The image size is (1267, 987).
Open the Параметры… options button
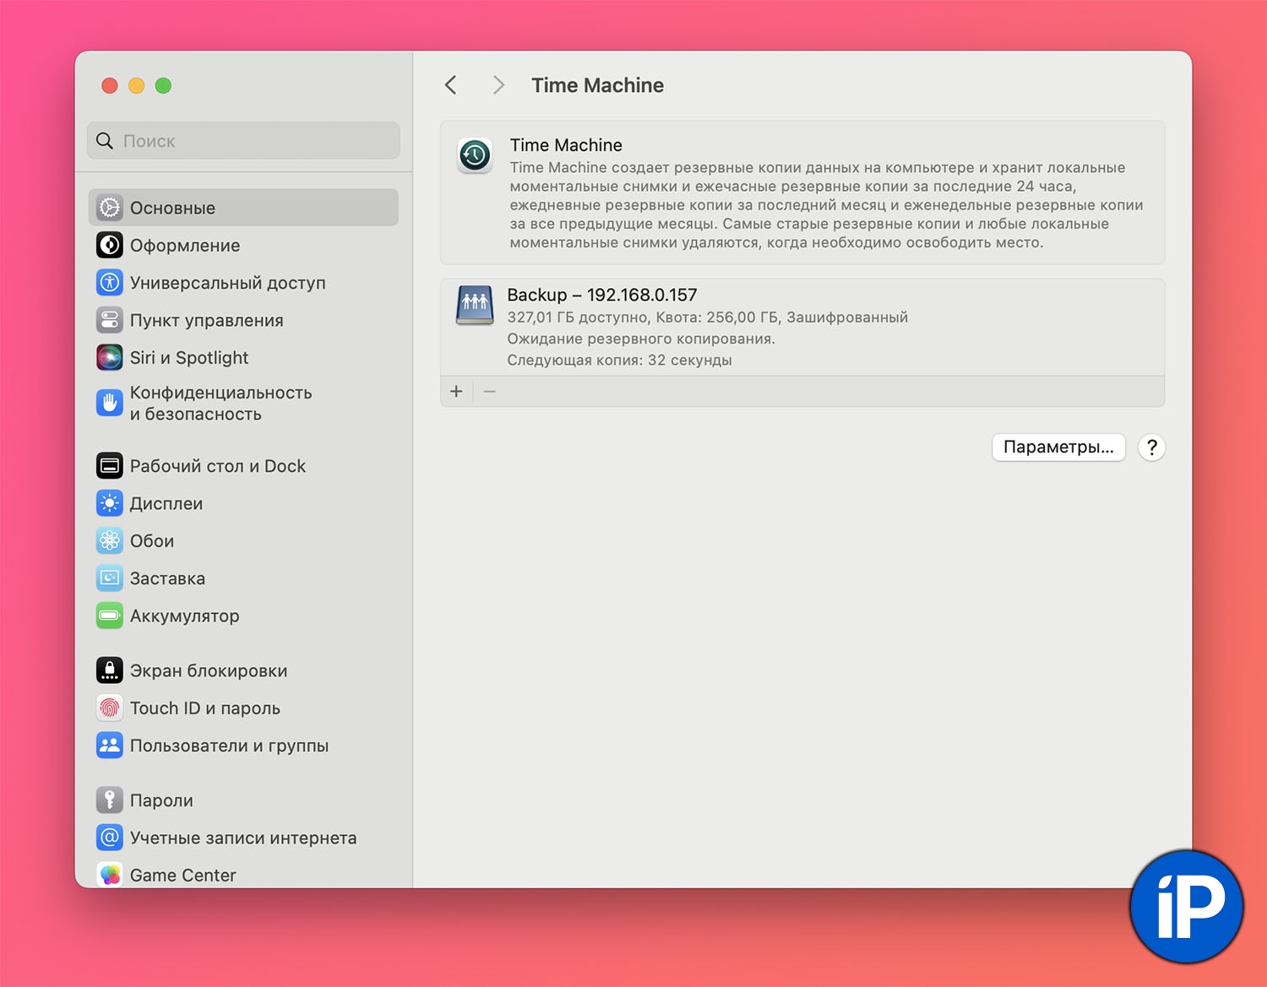(1058, 447)
